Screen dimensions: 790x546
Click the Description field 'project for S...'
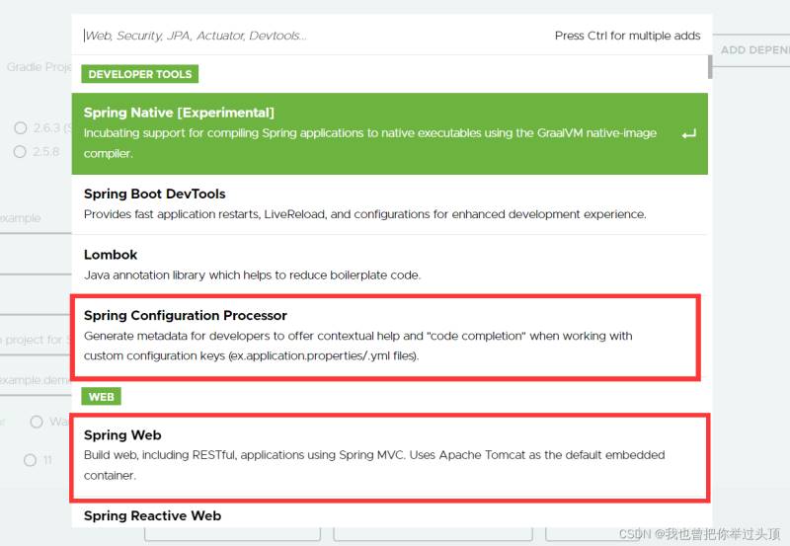coord(35,340)
